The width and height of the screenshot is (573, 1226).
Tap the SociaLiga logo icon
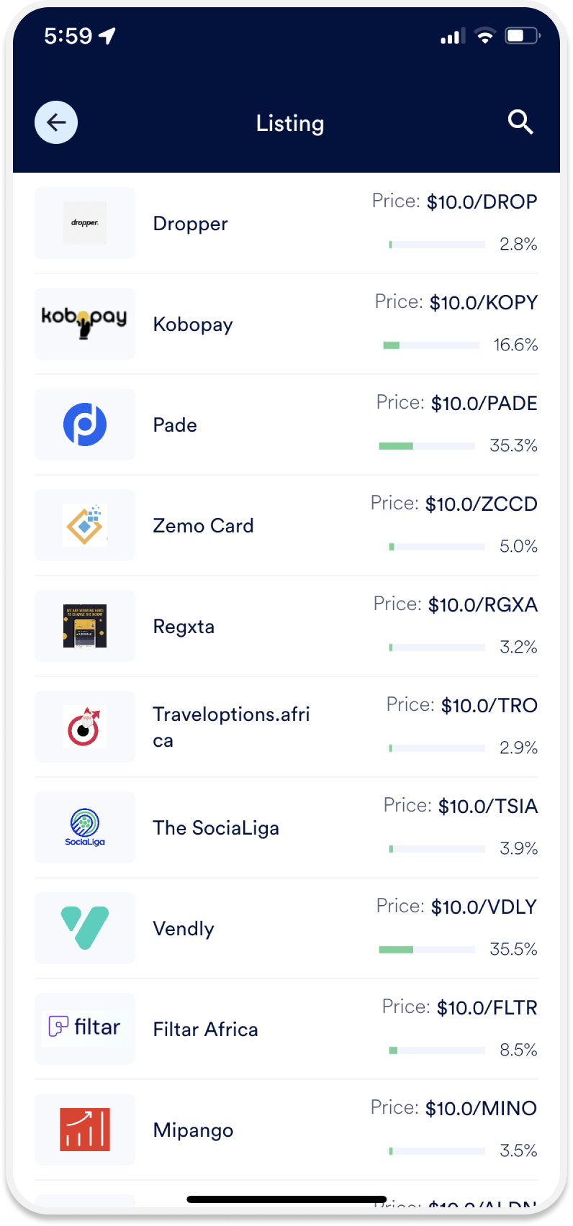point(85,827)
